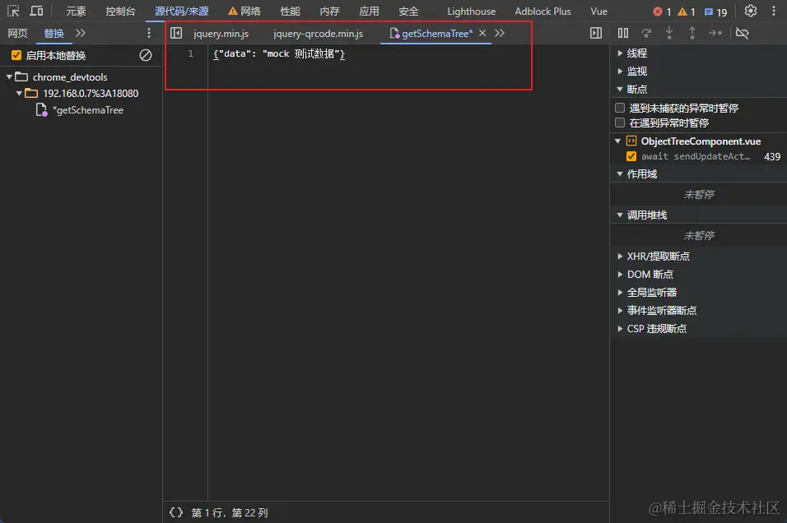This screenshot has height=523, width=787.
Task: Switch to the 网络 tab
Action: 244,12
